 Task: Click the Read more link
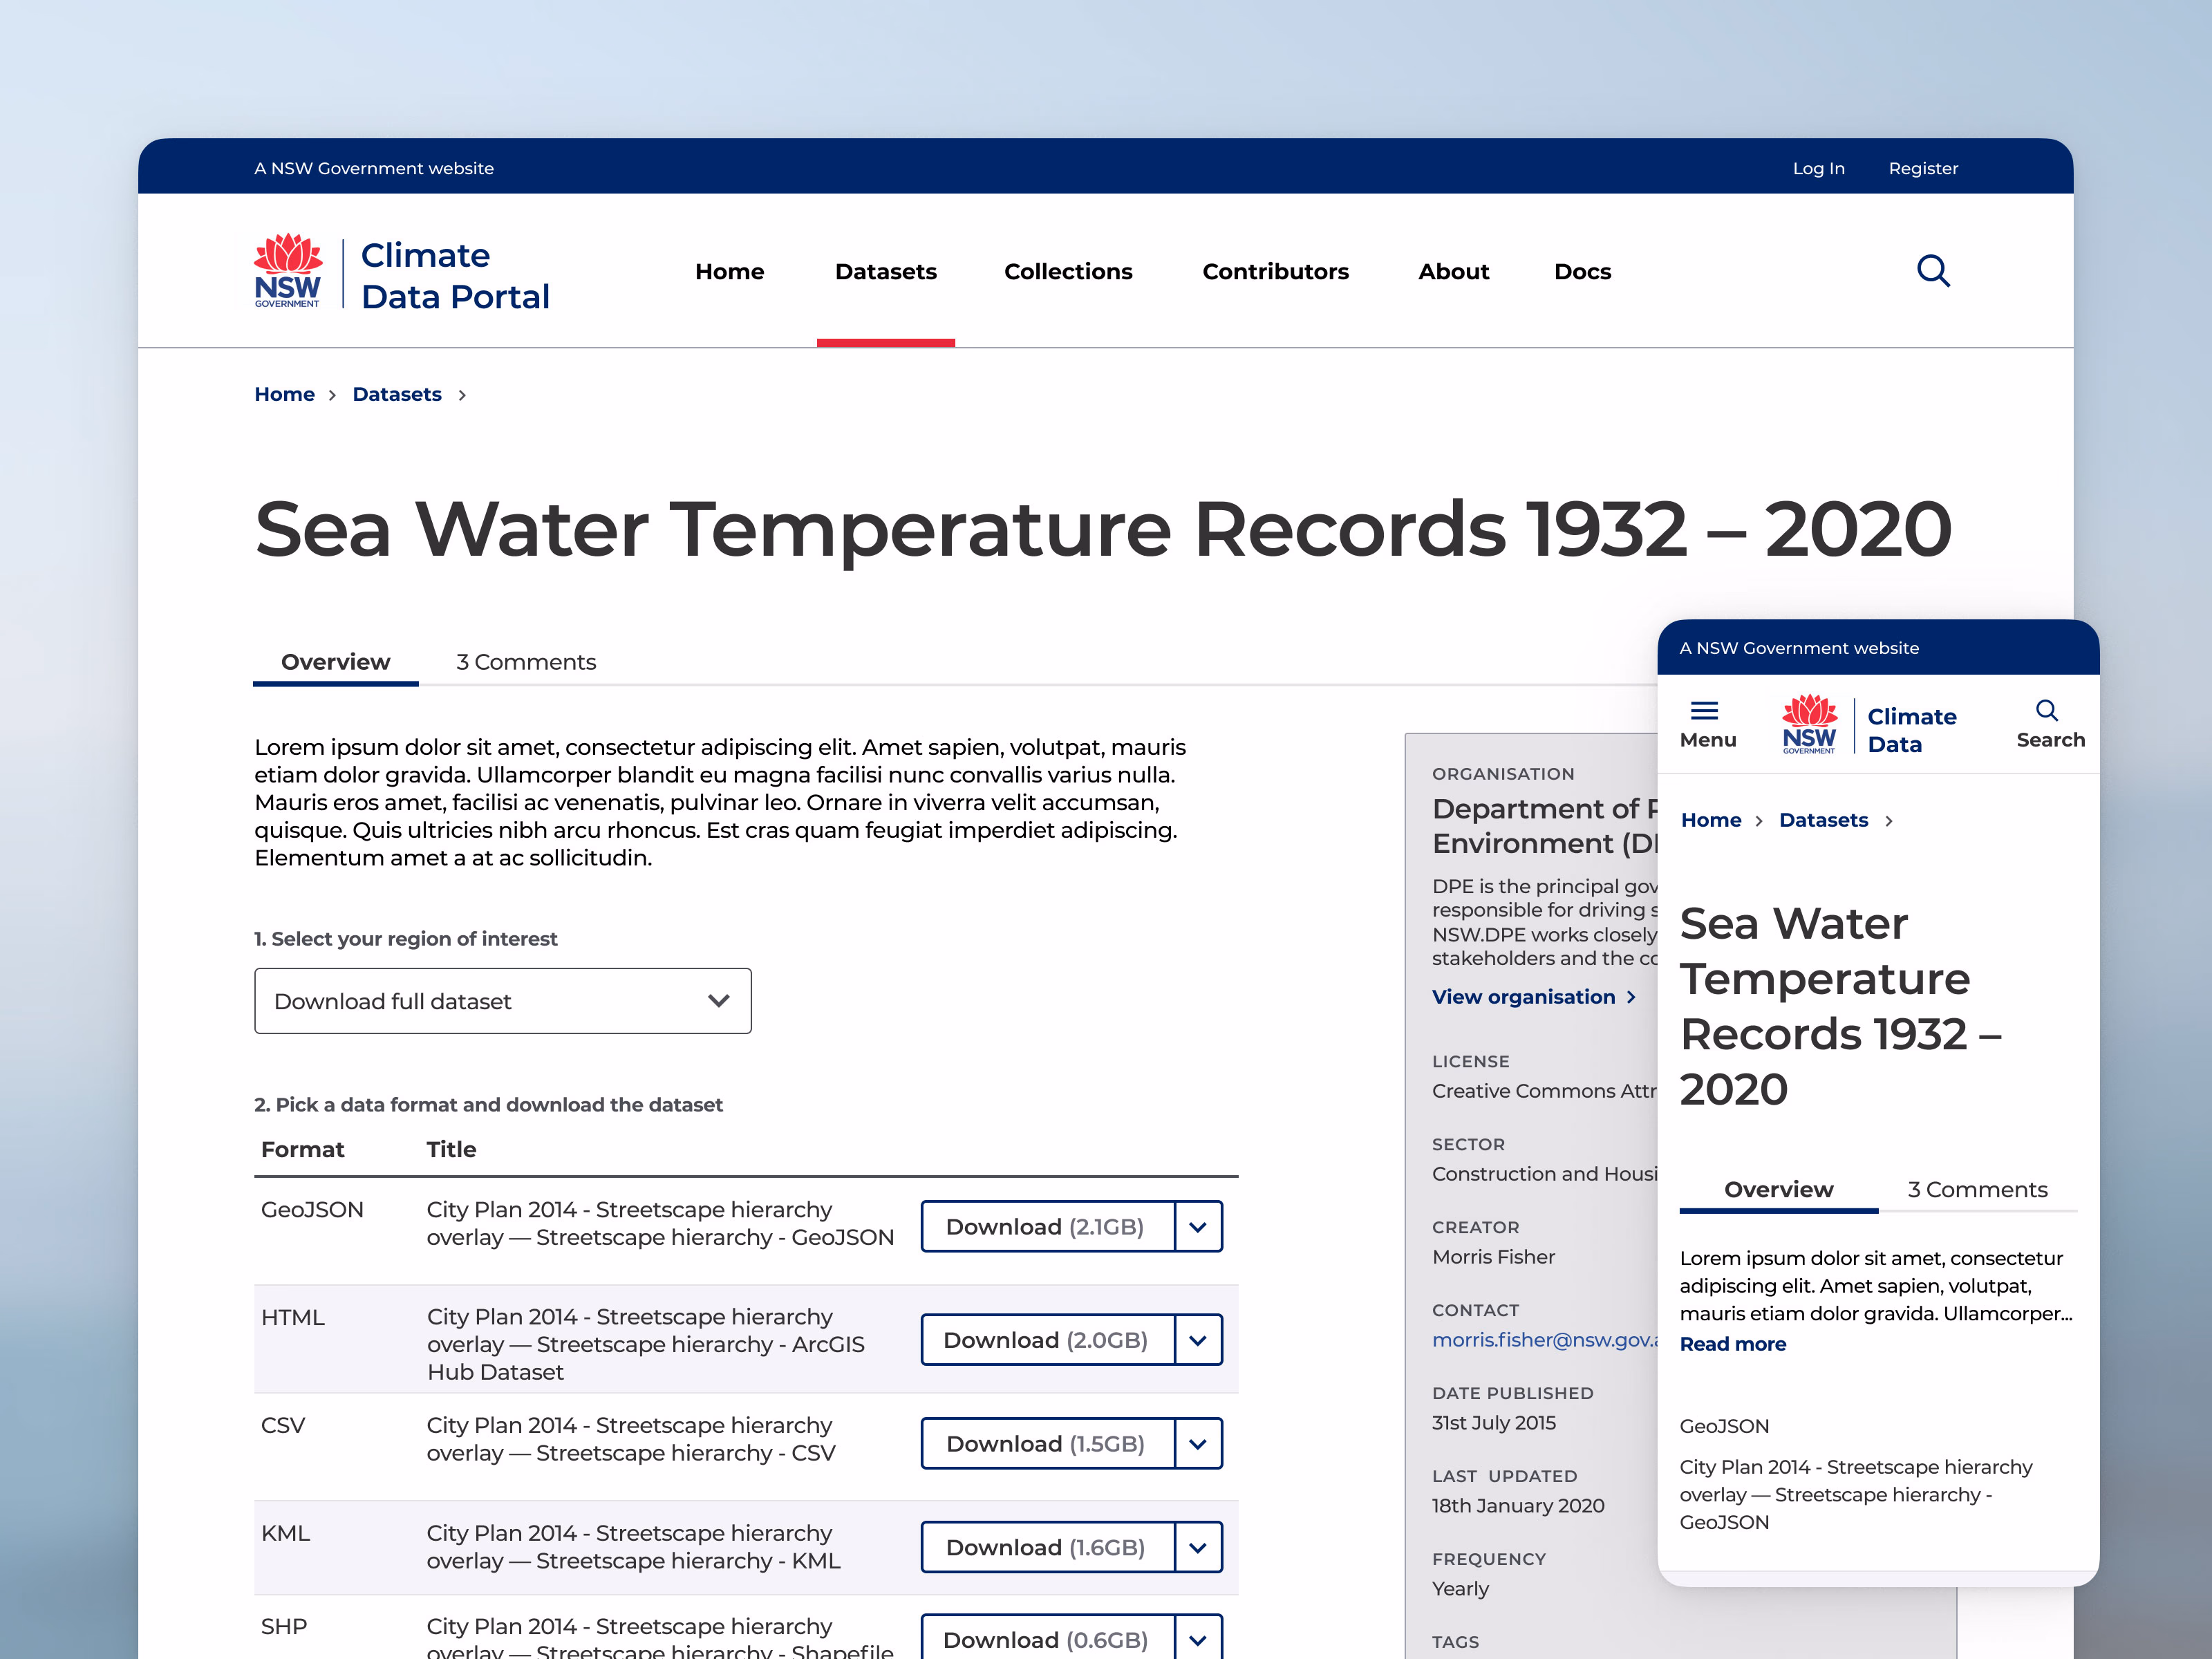tap(1733, 1344)
